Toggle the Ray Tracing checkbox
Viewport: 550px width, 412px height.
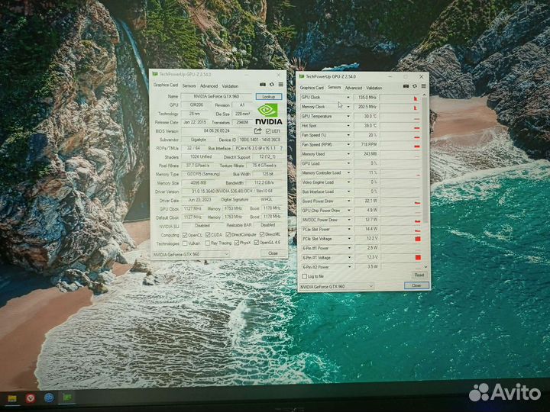coord(208,243)
